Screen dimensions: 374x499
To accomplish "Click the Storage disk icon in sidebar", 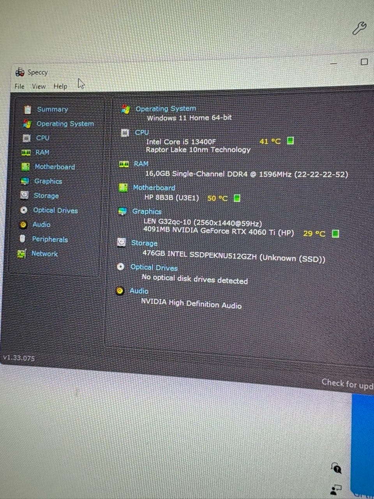I will click(24, 195).
